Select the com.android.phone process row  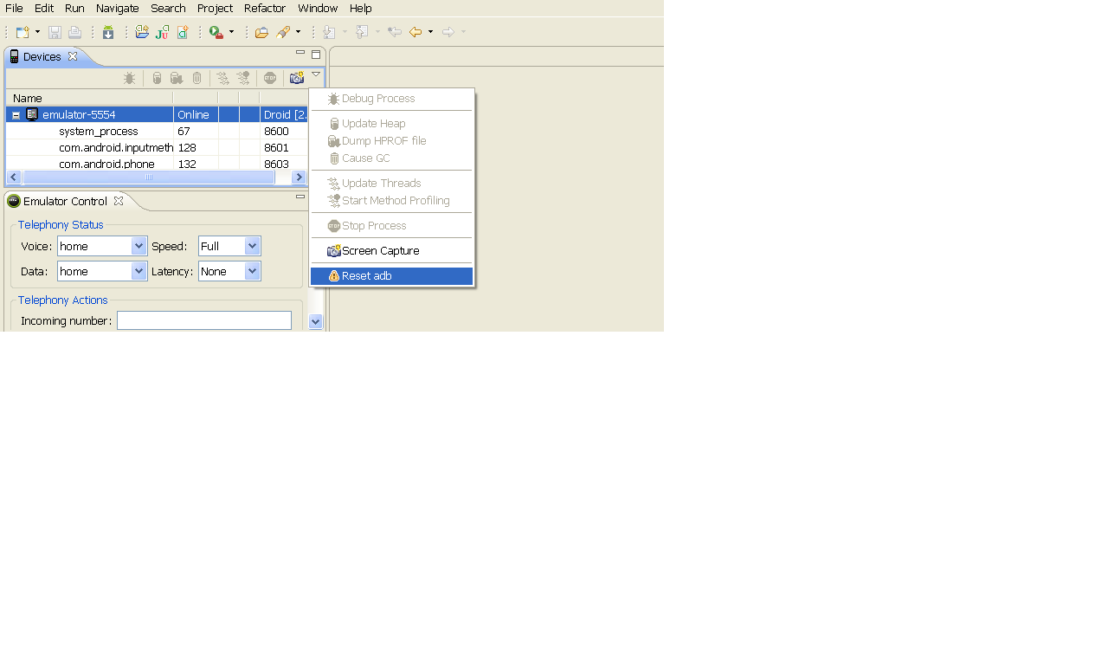(157, 164)
